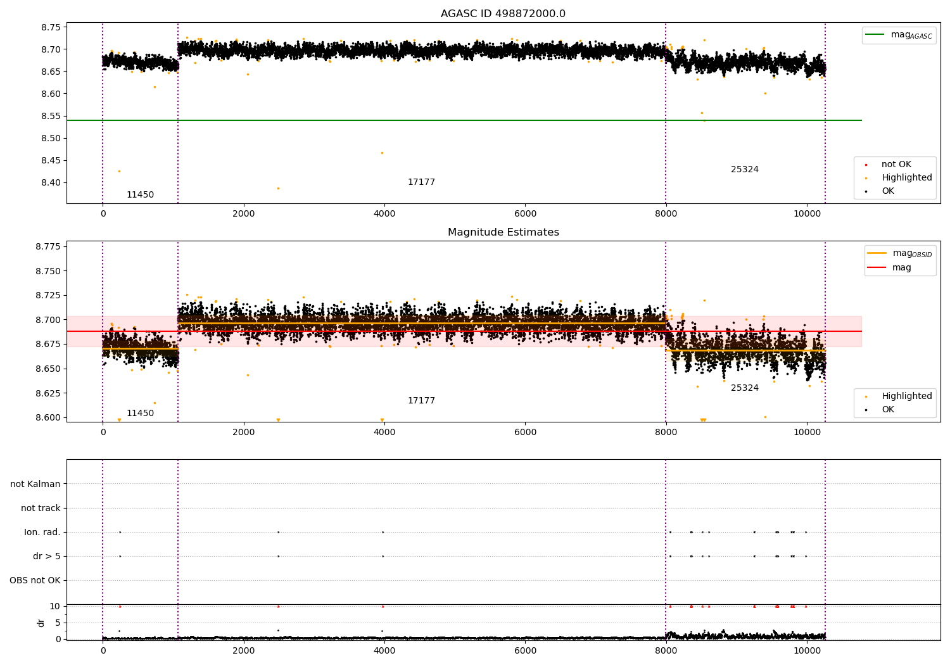Click "OK" legend entry beneath "not OK"
Image resolution: width=950 pixels, height=665 pixels.
click(x=880, y=191)
